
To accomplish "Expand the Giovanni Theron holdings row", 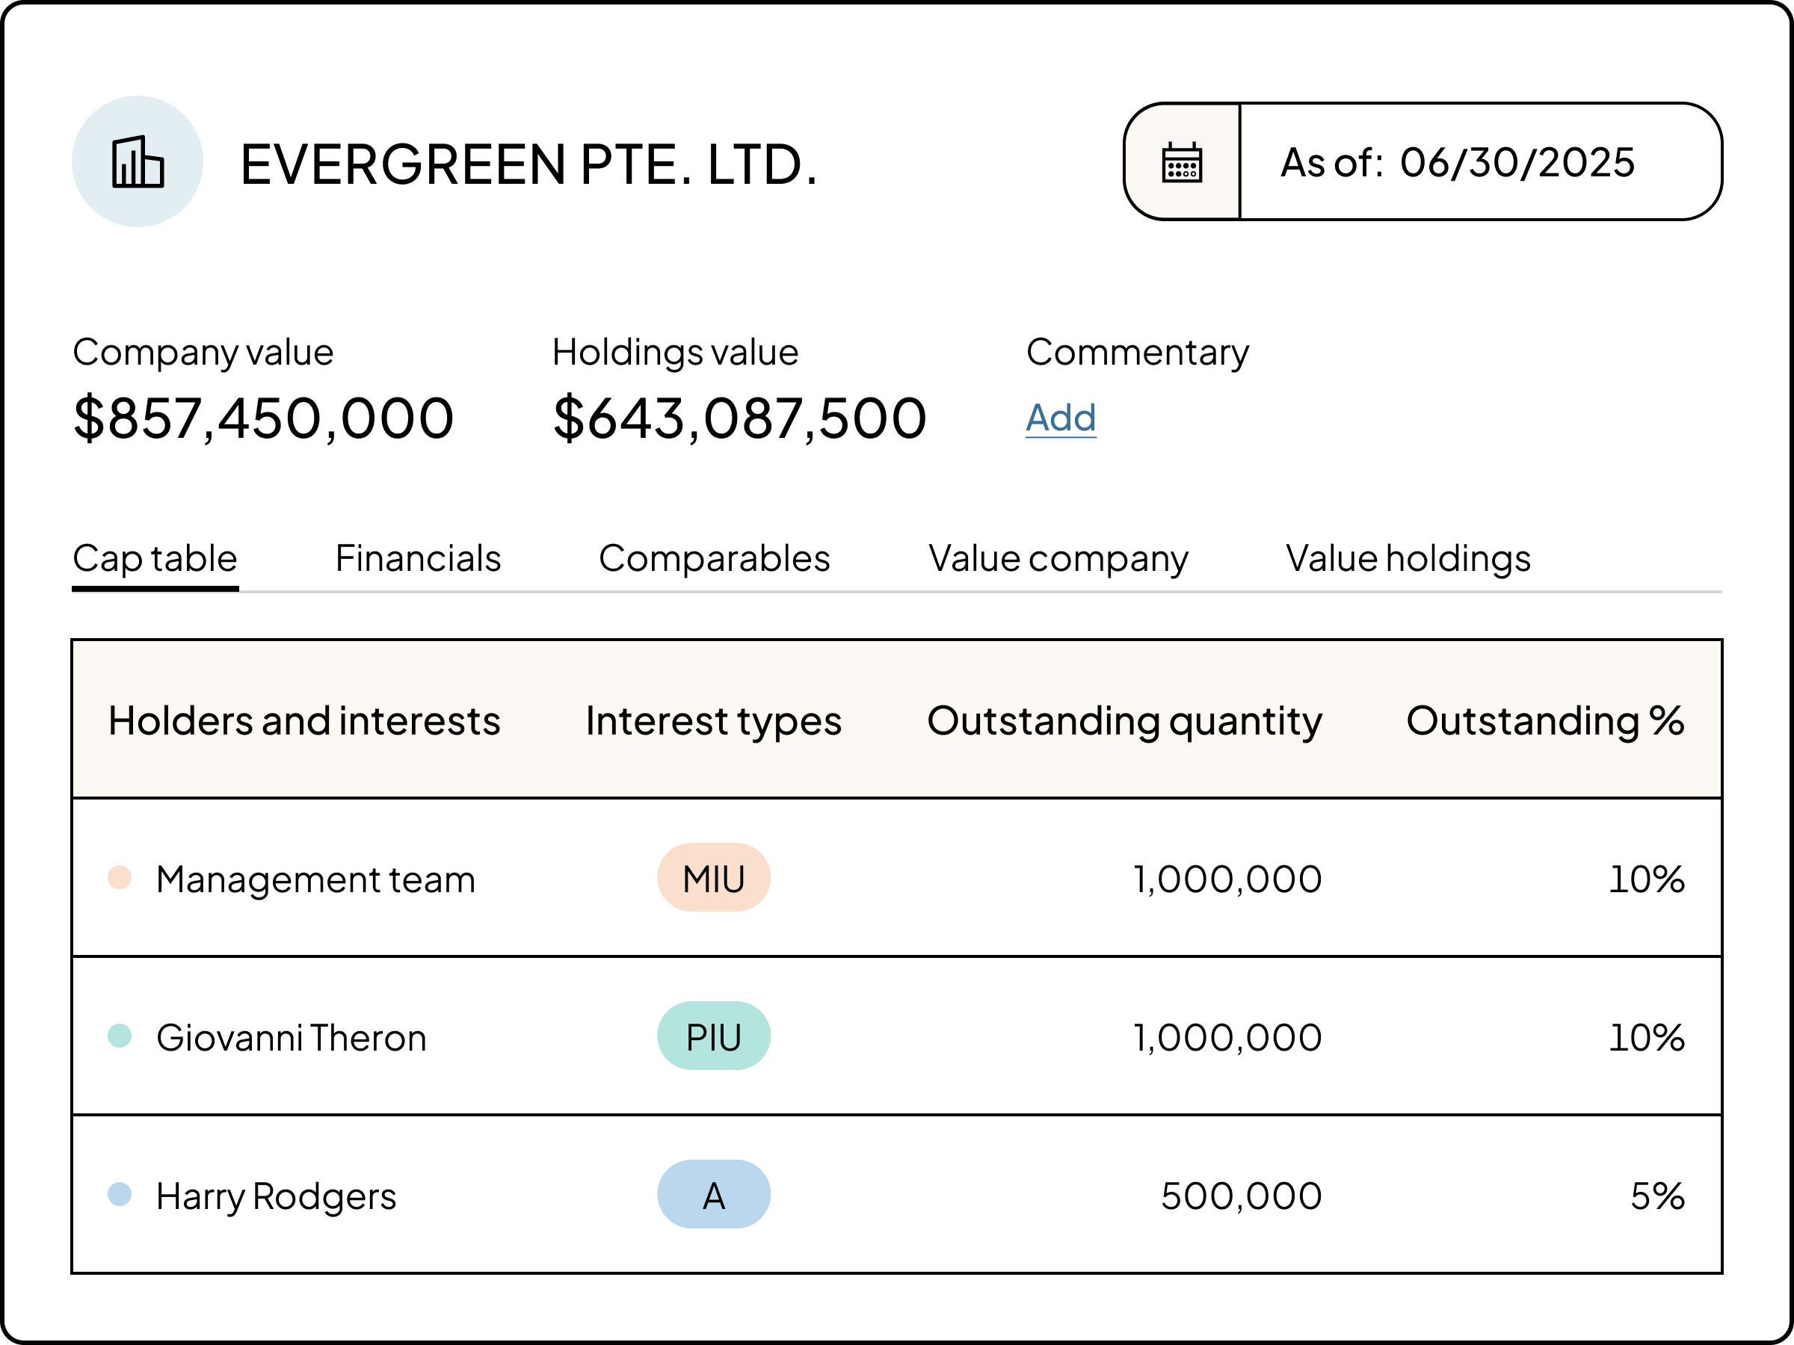I will coord(292,1036).
